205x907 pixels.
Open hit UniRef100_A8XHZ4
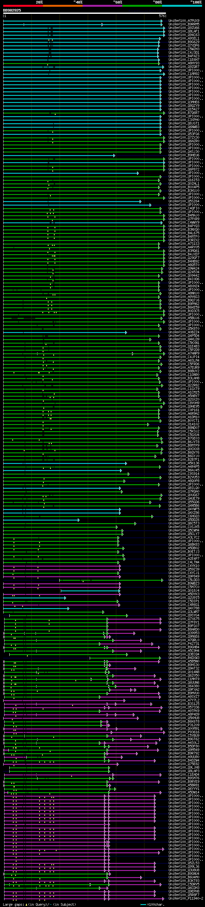tap(184, 286)
